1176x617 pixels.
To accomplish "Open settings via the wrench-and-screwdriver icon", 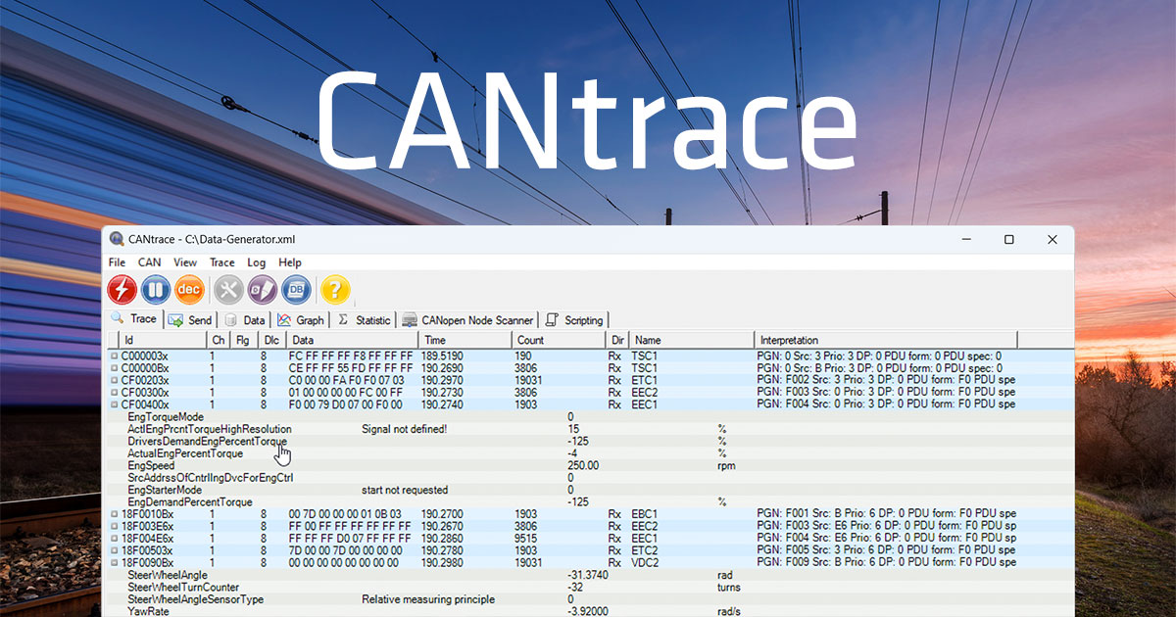I will 228,289.
